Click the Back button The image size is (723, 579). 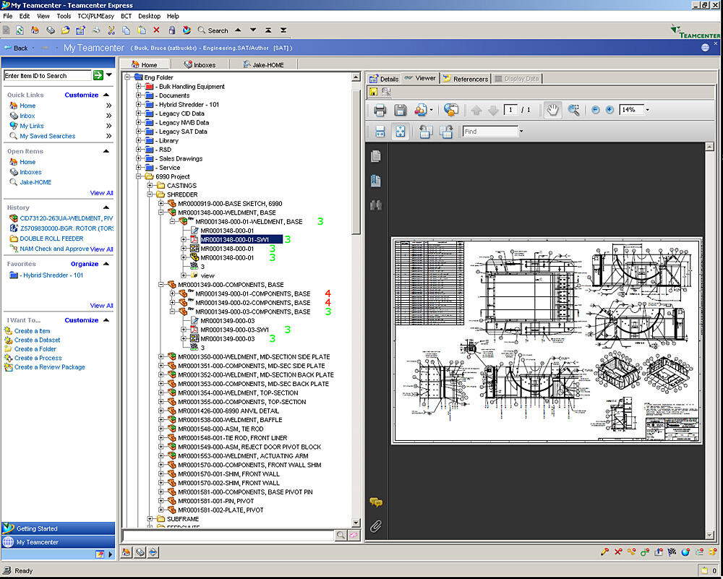(16, 48)
